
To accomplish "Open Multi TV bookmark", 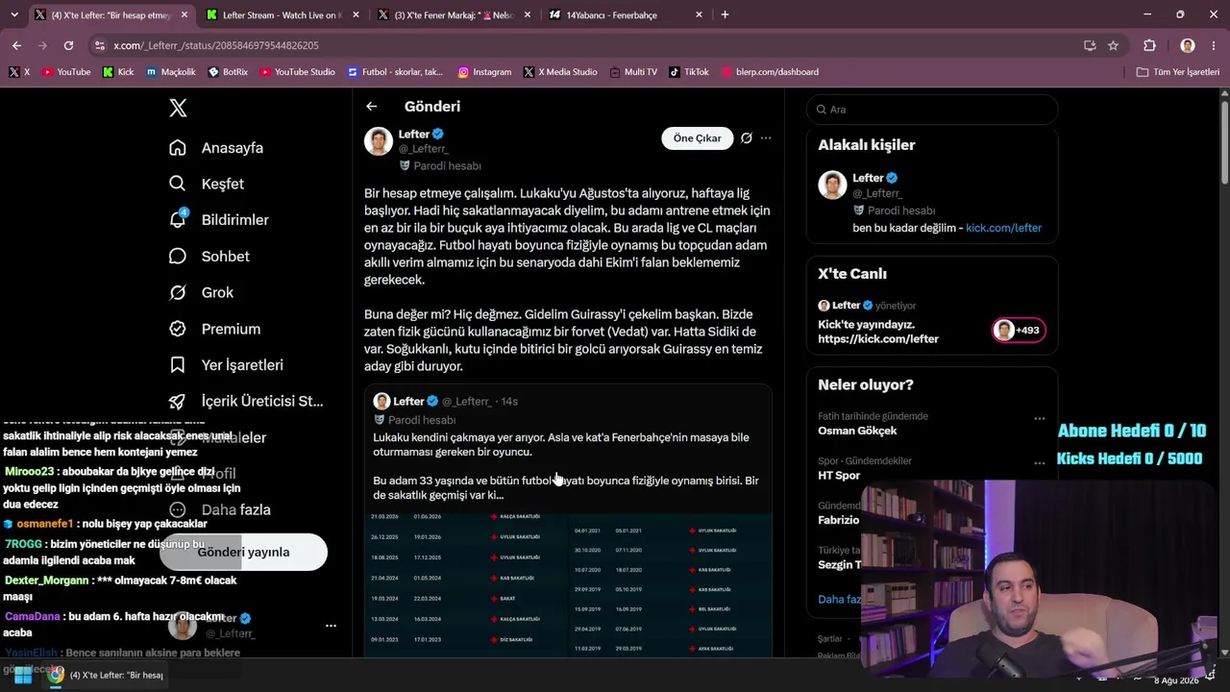I will pos(632,72).
